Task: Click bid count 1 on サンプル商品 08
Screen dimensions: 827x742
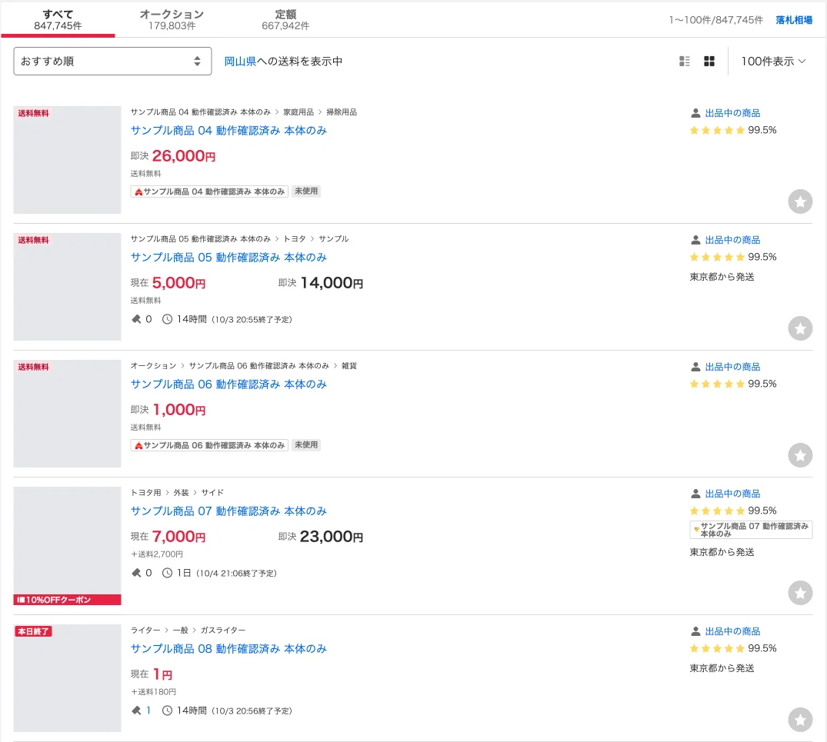Action: tap(148, 710)
